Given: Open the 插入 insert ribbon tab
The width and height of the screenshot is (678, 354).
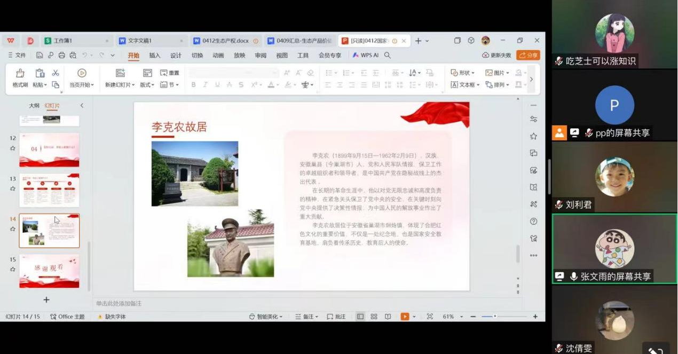Looking at the screenshot, I should [x=155, y=55].
